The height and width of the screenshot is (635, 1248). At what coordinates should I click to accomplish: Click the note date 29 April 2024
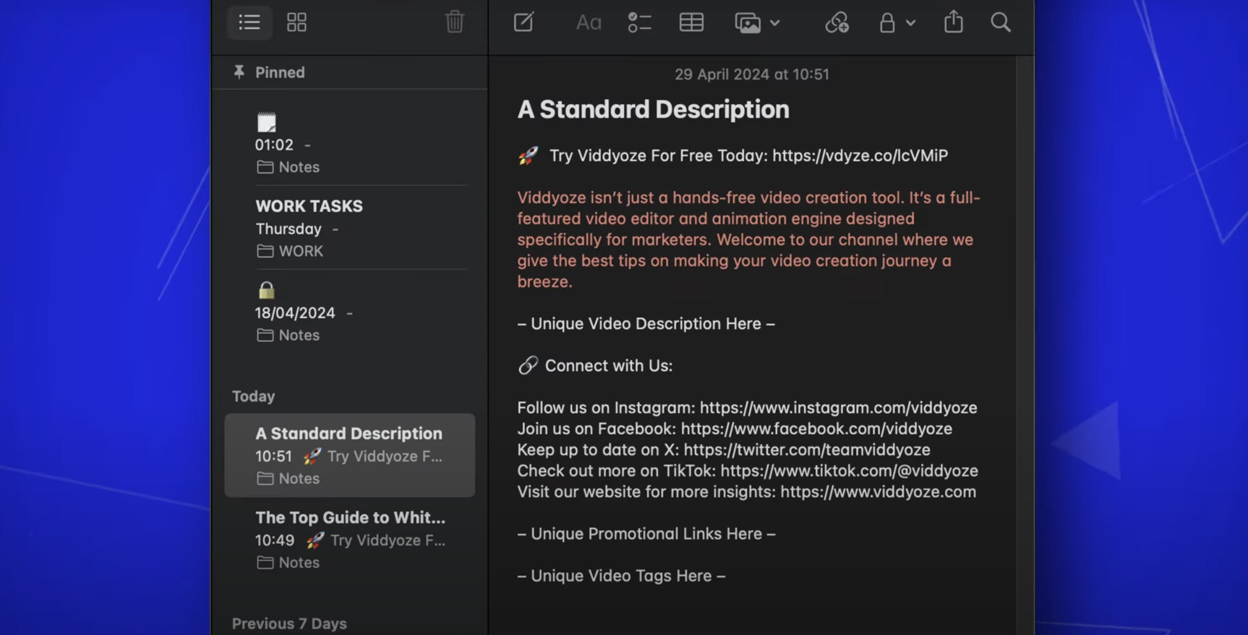coord(752,74)
